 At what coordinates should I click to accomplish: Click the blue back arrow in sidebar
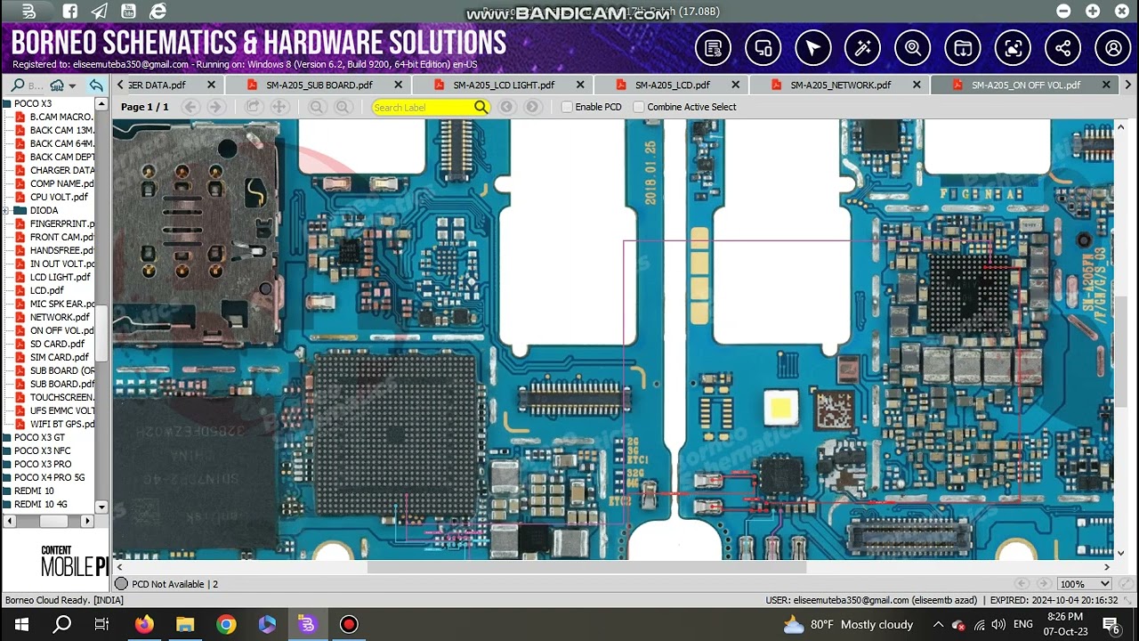pos(96,85)
